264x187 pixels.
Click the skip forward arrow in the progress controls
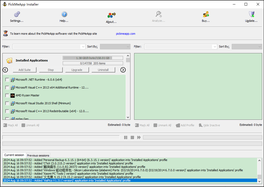[139, 137]
